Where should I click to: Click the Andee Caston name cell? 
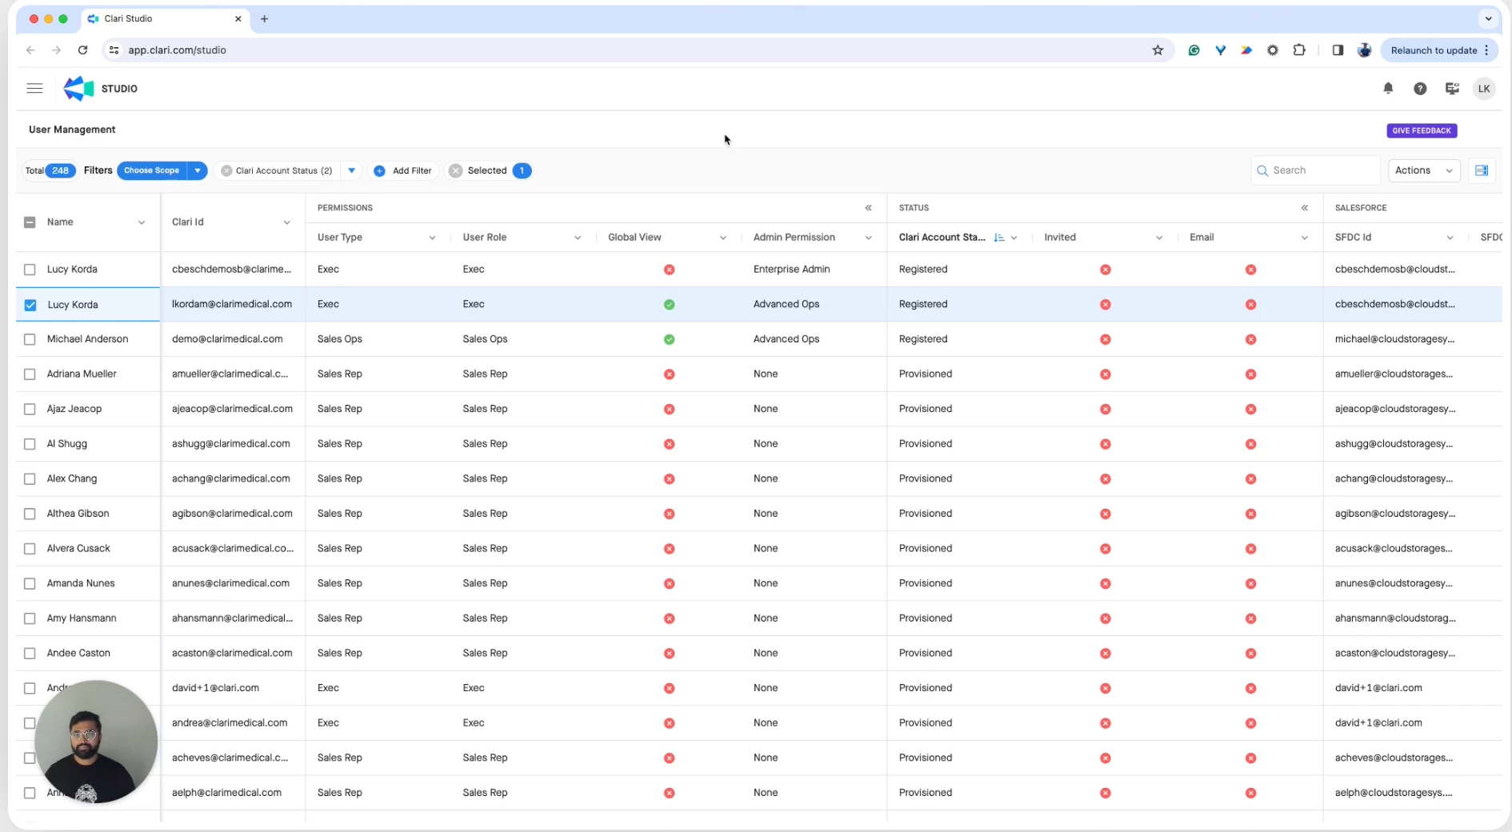pyautogui.click(x=78, y=654)
